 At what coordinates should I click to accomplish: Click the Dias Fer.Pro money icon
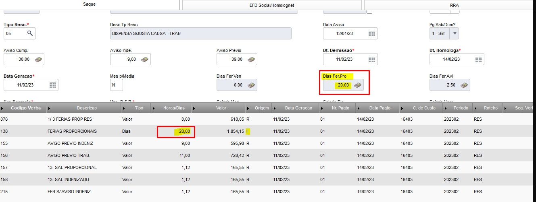[358, 85]
